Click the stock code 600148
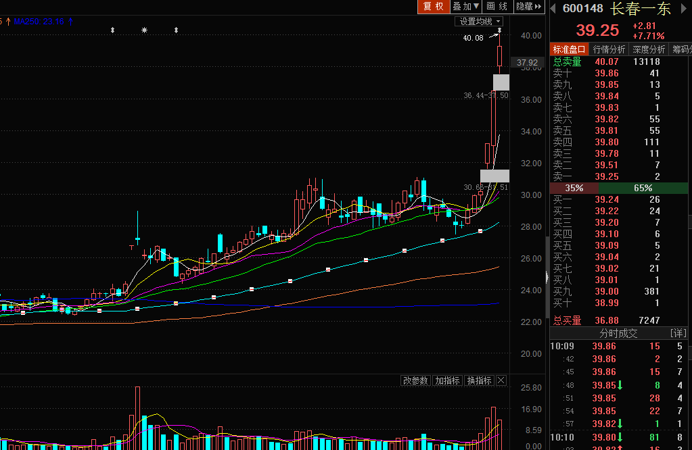 pyautogui.click(x=582, y=8)
